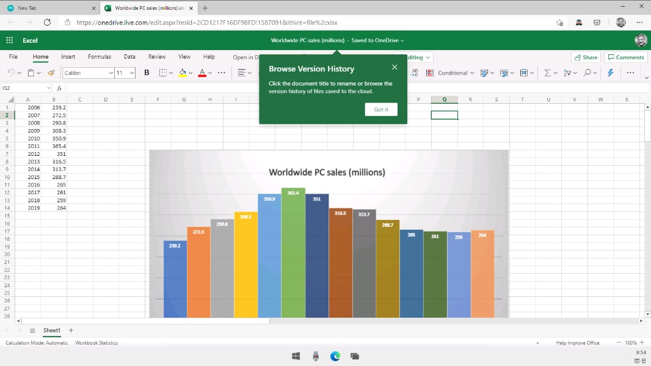Screen dimensions: 651x366
Task: Click the Share button
Action: click(585, 57)
